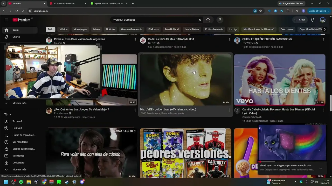Open Tu canal in the sidebar

(x=20, y=121)
